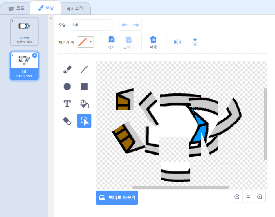Switch to the 코드 tab
The image size is (275, 217).
(16, 8)
